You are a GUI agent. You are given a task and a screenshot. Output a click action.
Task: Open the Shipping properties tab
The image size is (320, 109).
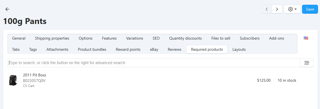click(x=52, y=38)
